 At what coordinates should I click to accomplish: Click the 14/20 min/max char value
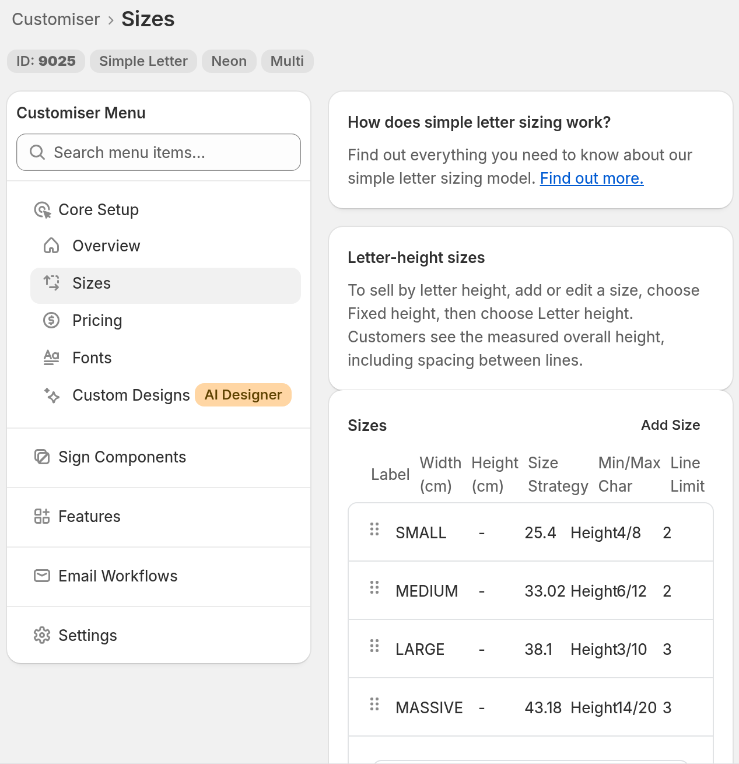pos(637,707)
